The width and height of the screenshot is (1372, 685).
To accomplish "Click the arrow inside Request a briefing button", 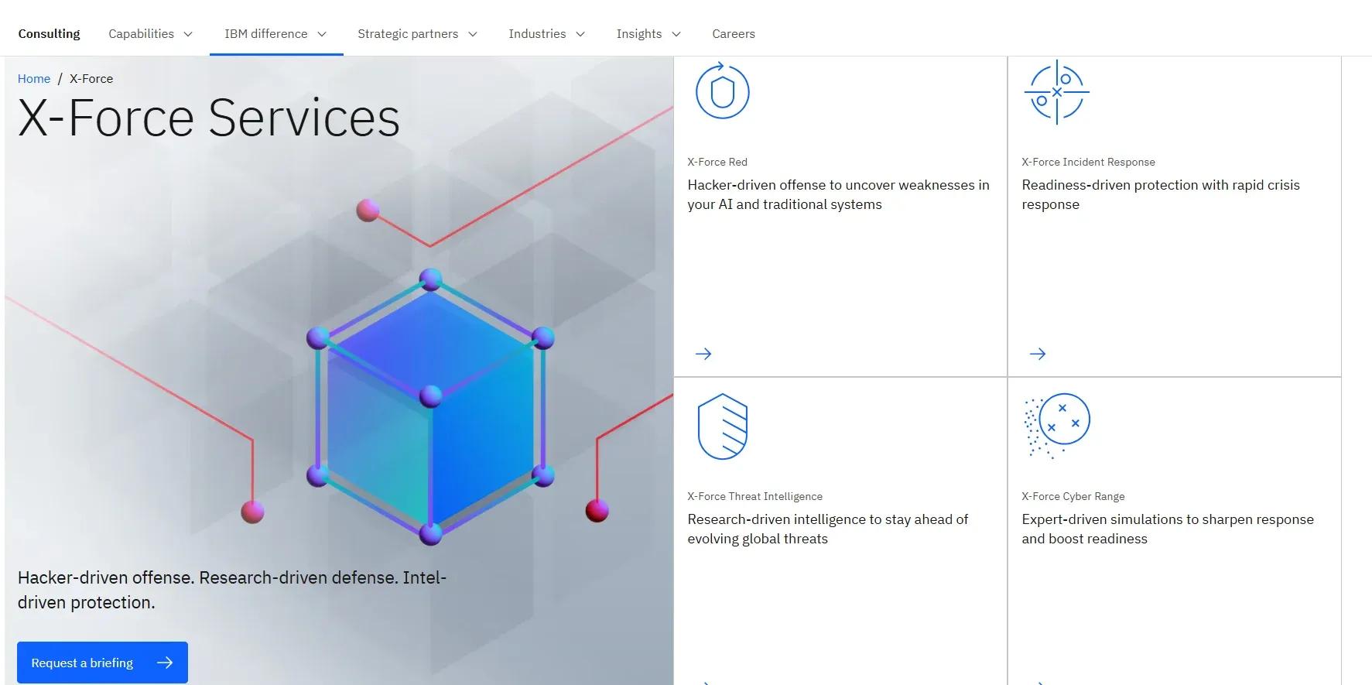I will 165,663.
